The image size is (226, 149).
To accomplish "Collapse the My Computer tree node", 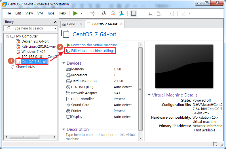I will click(x=7, y=37).
